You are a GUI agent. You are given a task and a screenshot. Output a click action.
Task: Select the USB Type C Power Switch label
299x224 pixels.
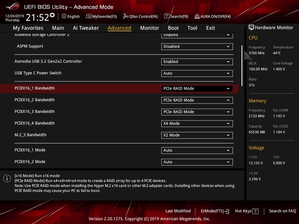(38, 73)
